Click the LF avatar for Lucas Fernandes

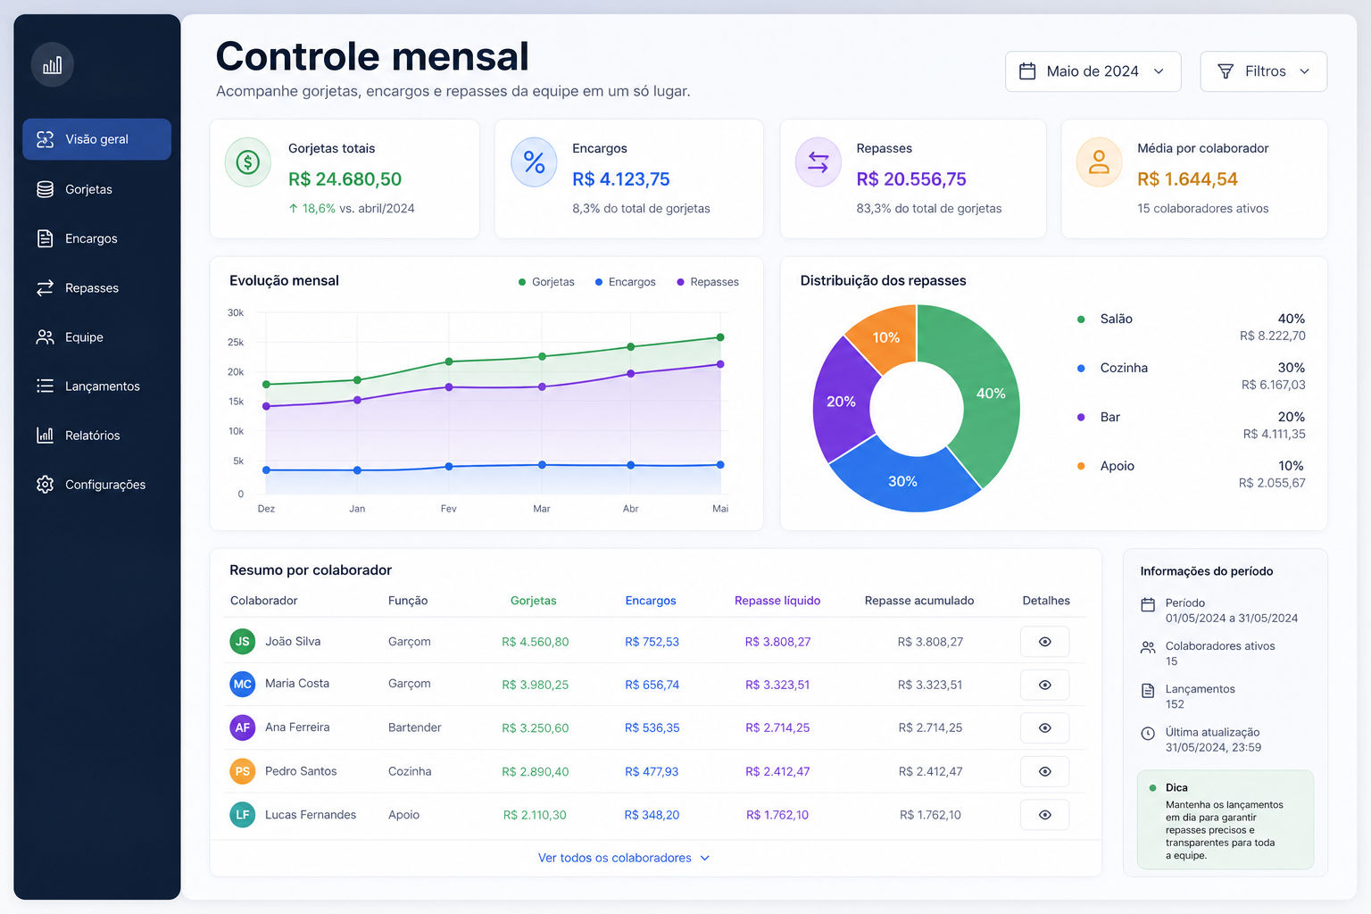(x=243, y=815)
